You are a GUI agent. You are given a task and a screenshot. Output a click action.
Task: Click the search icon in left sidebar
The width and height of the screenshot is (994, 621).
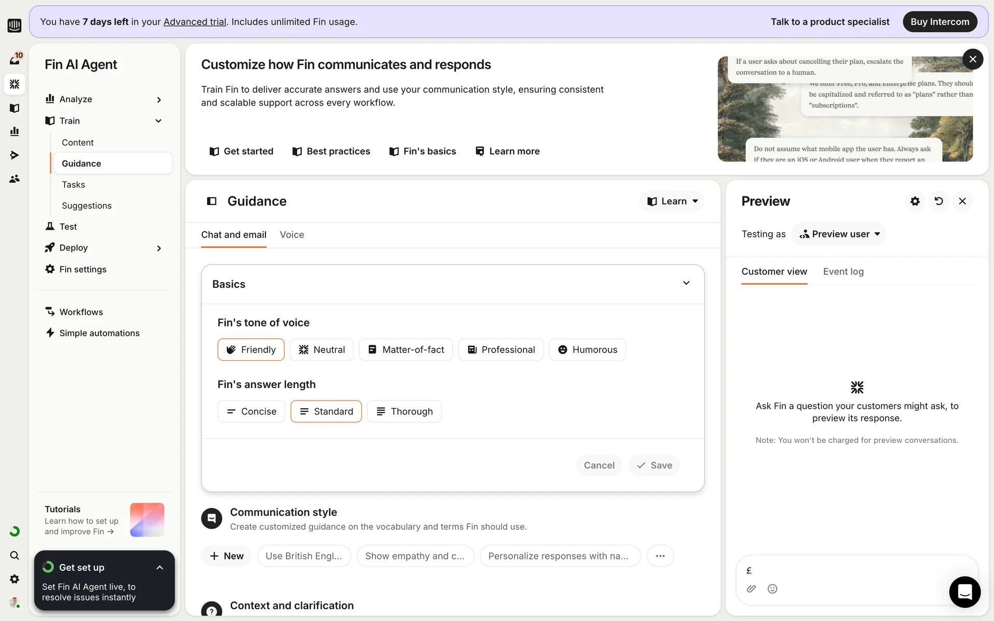(14, 555)
